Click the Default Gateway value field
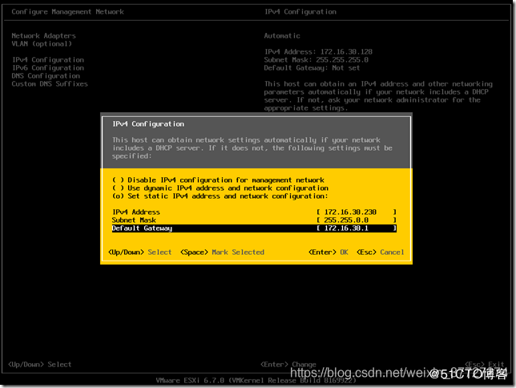Image resolution: width=516 pixels, height=388 pixels. tap(357, 228)
